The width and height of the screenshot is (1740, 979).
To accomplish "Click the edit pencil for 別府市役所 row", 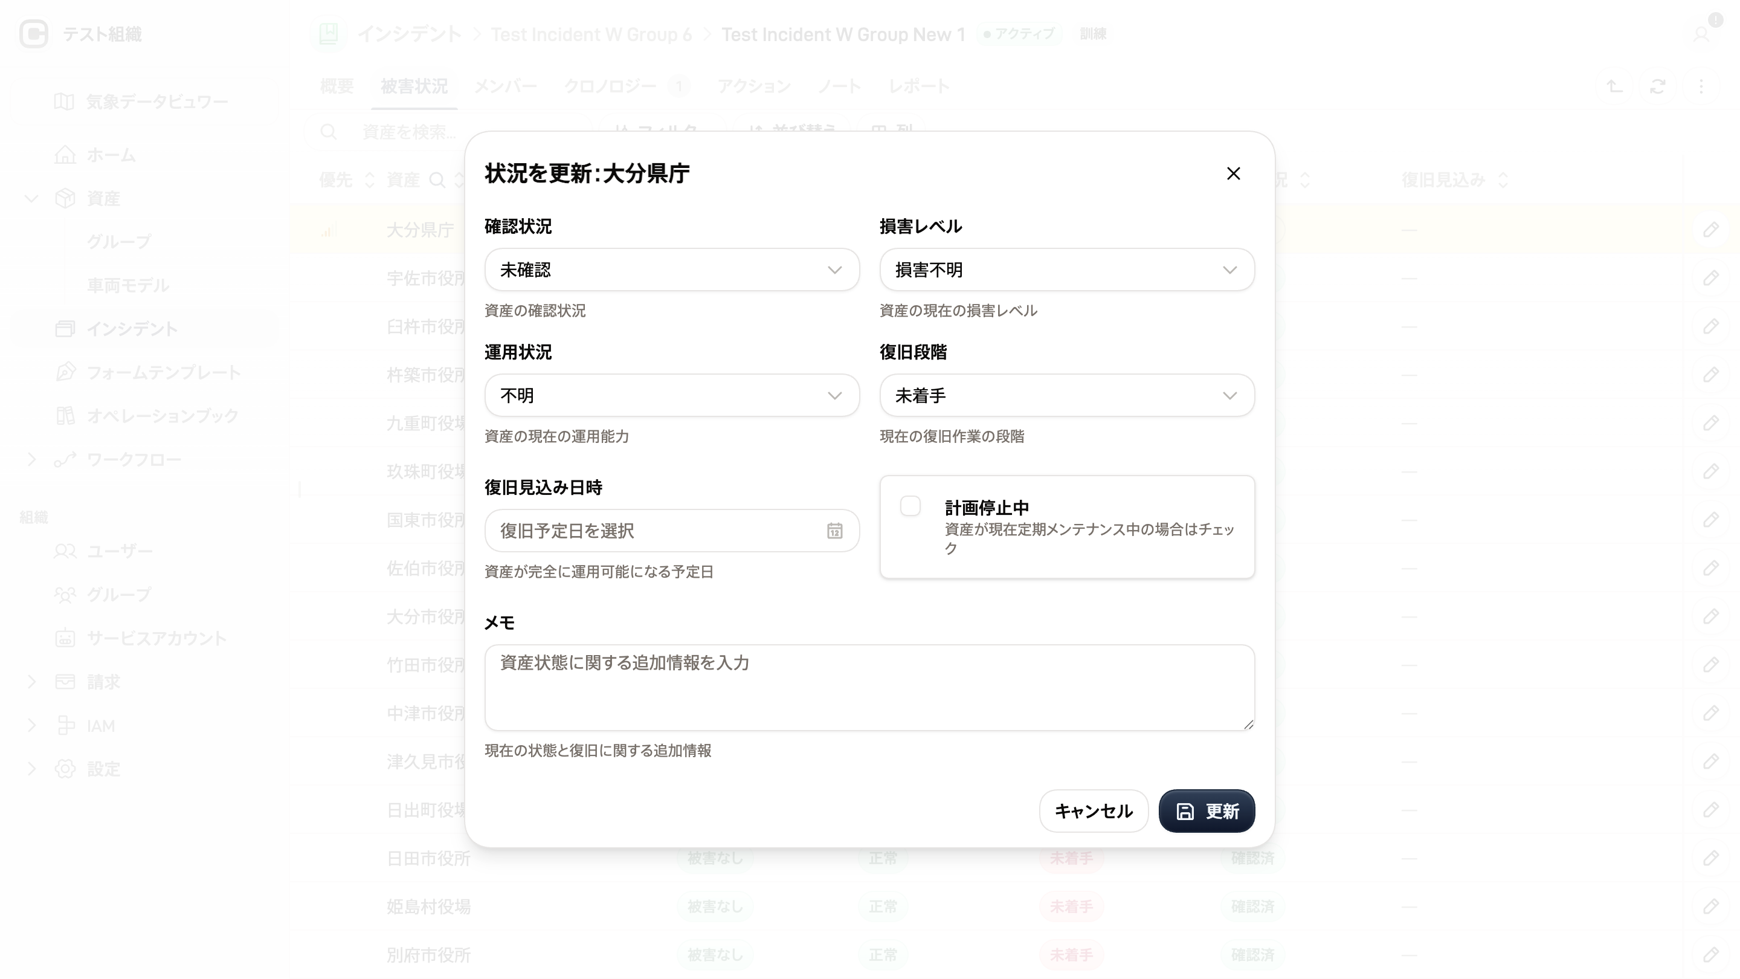I will click(x=1710, y=955).
